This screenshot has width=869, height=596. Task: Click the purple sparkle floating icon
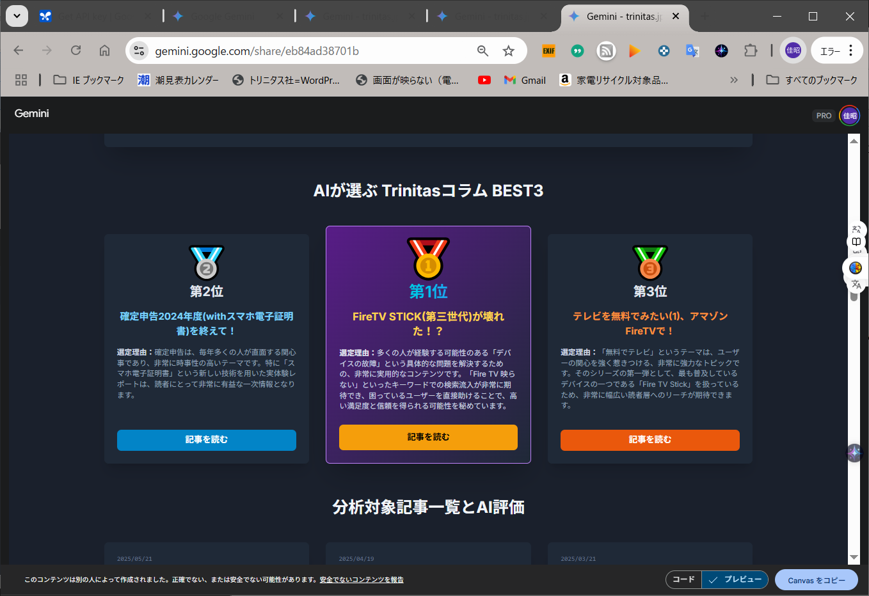pyautogui.click(x=854, y=453)
